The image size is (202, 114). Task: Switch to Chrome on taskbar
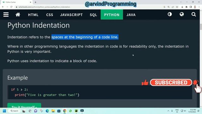[x=64, y=111]
